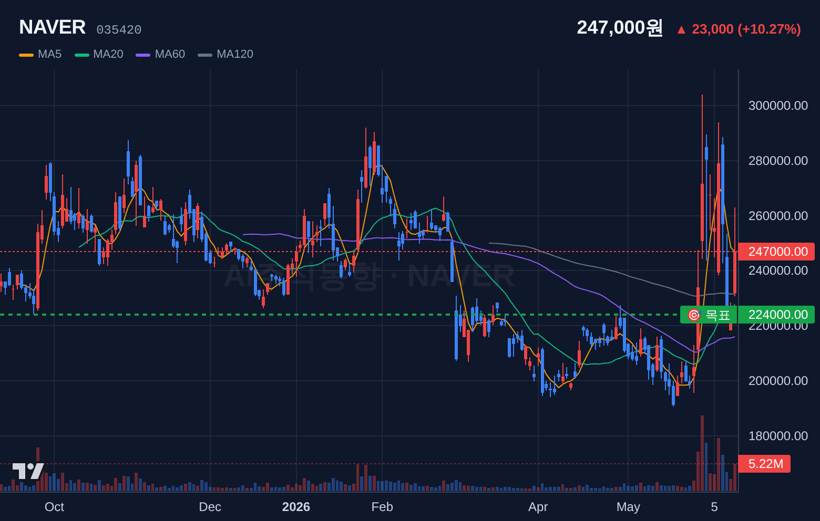Click the price change 23,000 (+10.27%)

coord(746,29)
